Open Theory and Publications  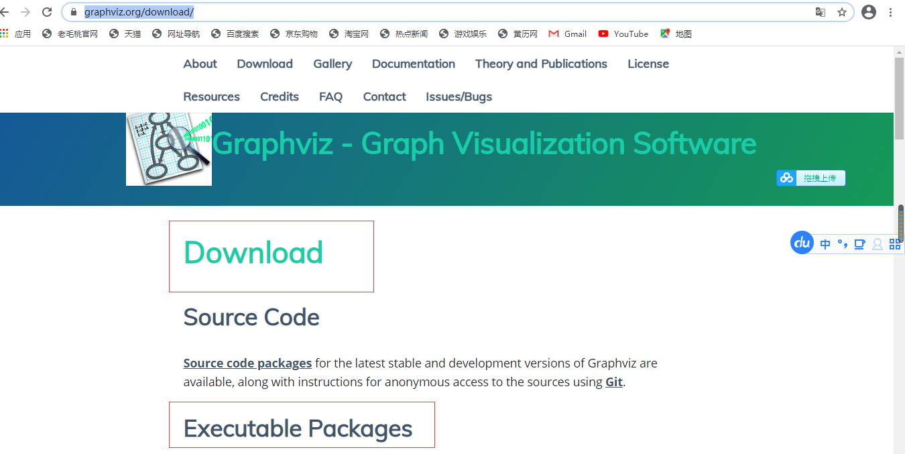pos(541,64)
